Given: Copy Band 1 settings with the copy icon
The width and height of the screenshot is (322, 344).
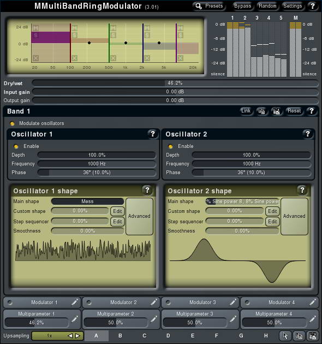Looking at the screenshot, I should tap(261, 111).
